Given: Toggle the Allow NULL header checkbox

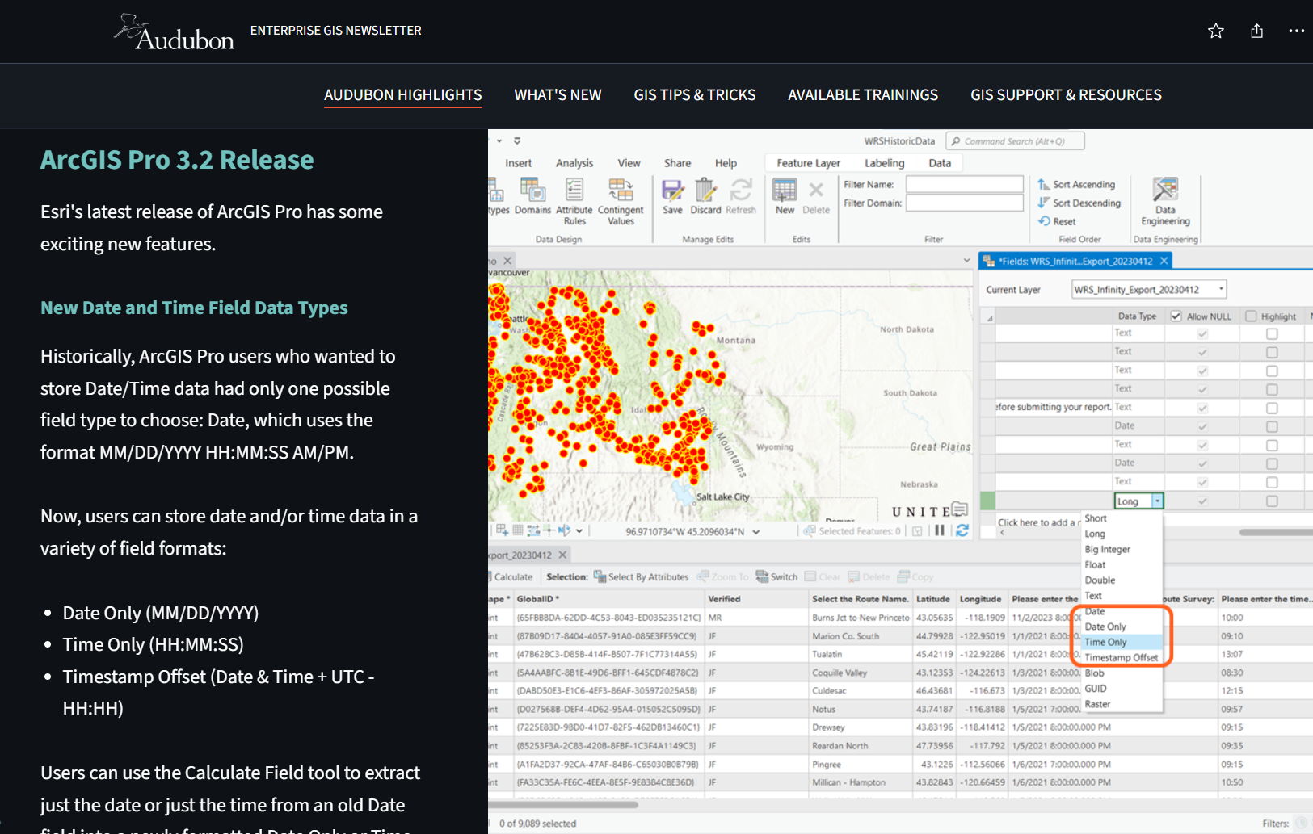Looking at the screenshot, I should pos(1176,316).
